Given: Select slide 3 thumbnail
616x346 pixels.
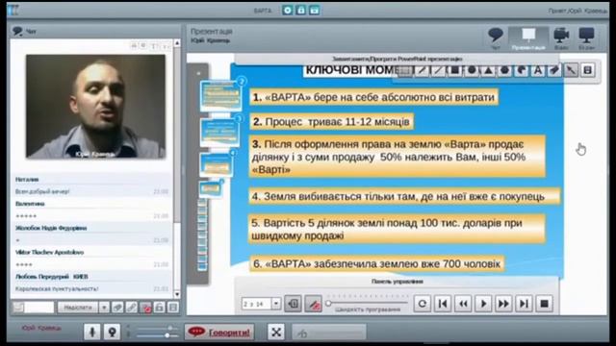Looking at the screenshot, I should [220, 133].
